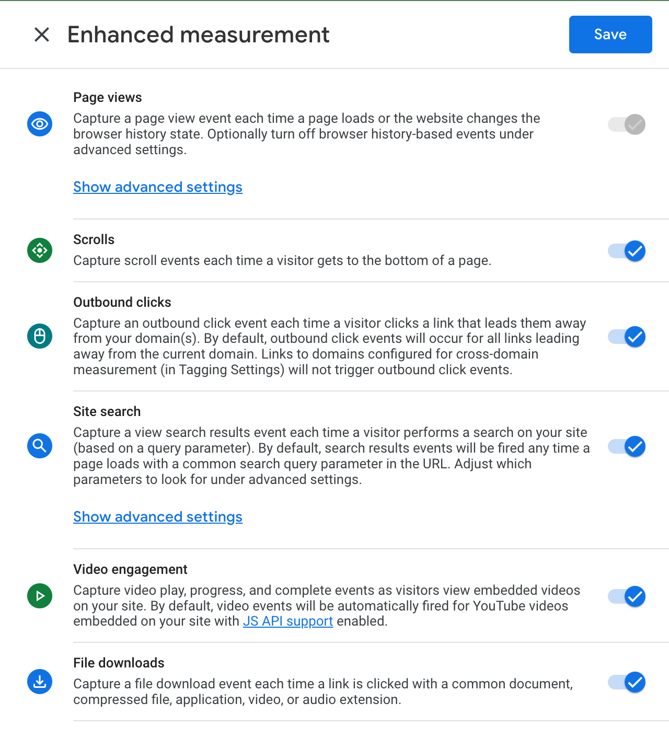
Task: Disable Video engagement tracking switch
Action: (627, 596)
